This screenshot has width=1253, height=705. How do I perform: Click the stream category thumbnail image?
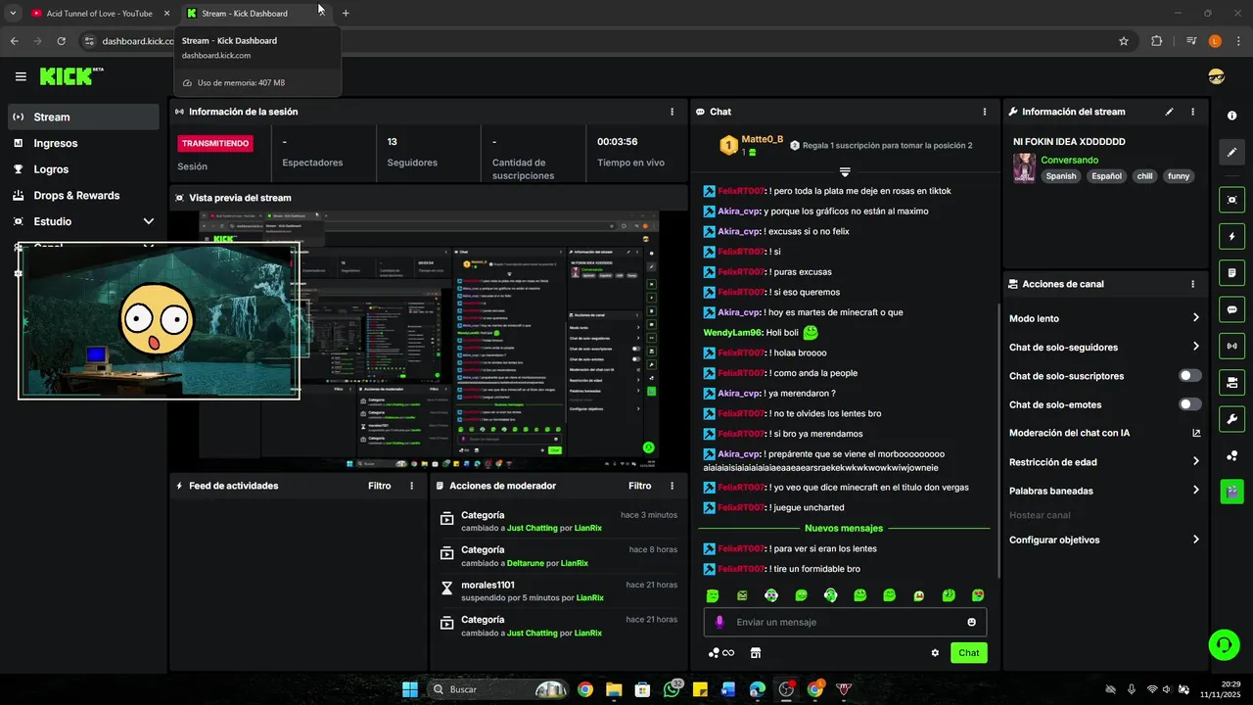click(1024, 167)
